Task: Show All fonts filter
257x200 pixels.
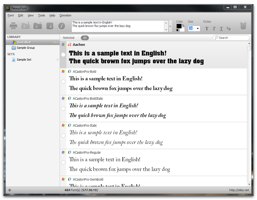Action: coord(85,38)
